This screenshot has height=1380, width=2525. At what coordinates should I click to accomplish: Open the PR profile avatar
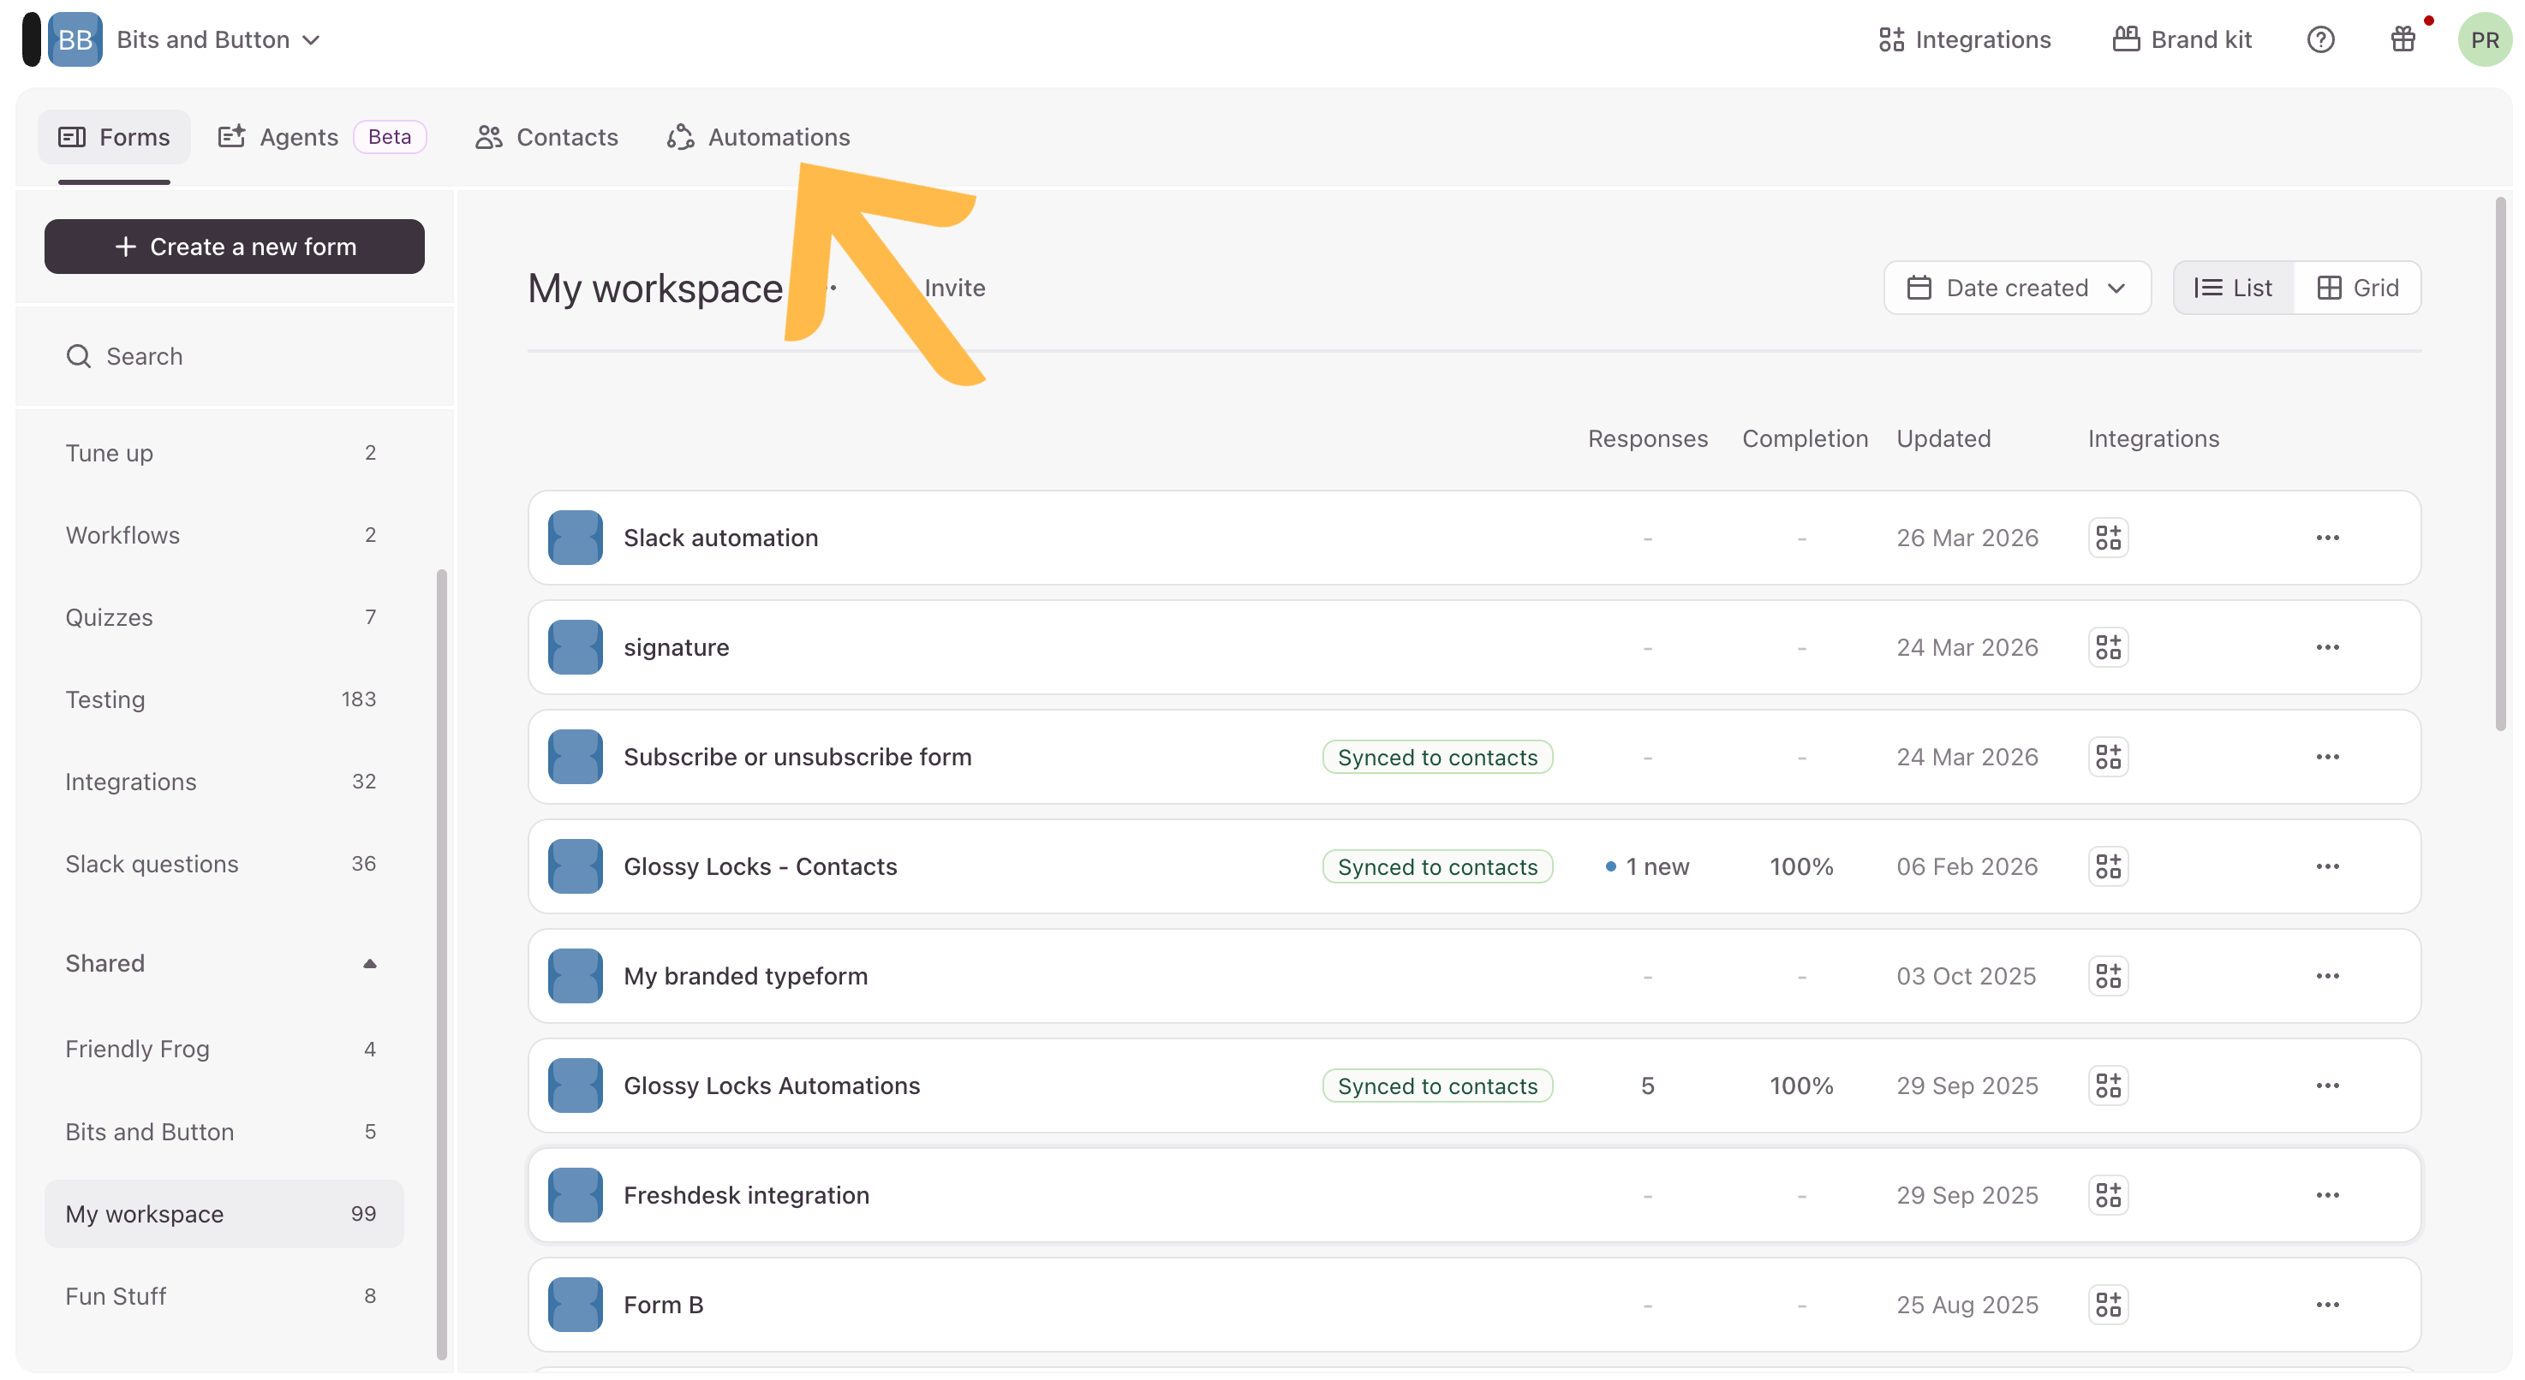[x=2484, y=39]
